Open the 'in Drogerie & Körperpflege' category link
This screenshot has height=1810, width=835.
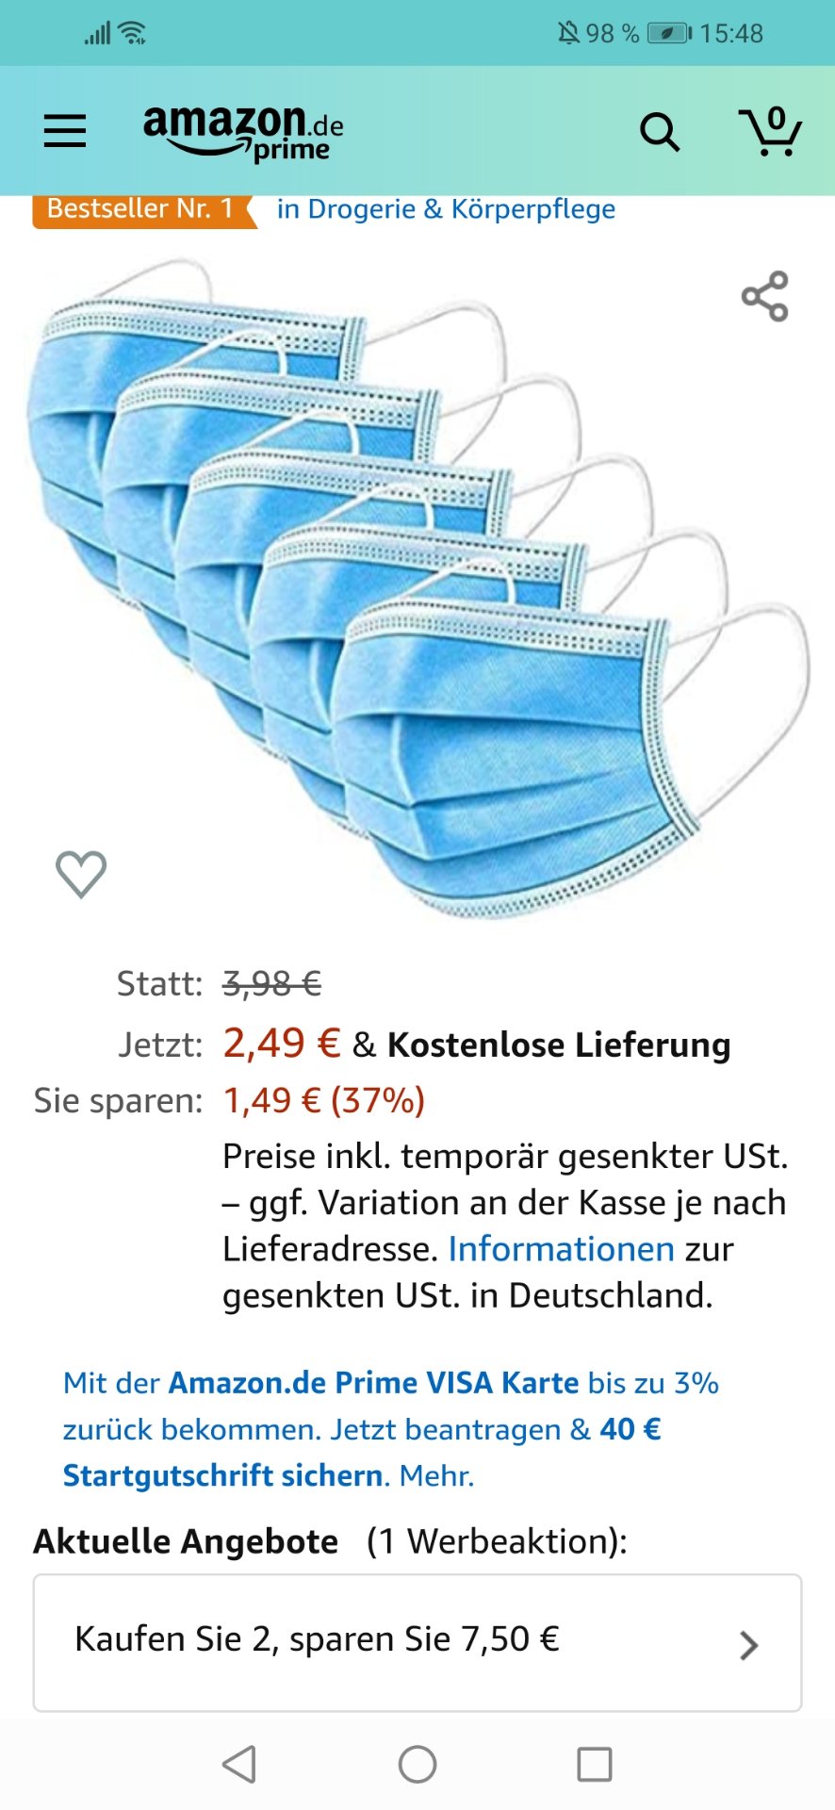(446, 209)
